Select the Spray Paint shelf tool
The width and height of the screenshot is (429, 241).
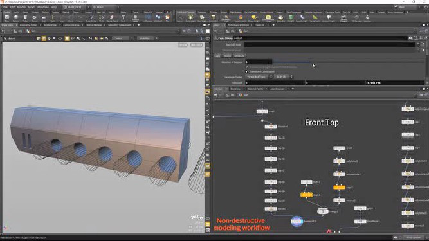(112, 18)
